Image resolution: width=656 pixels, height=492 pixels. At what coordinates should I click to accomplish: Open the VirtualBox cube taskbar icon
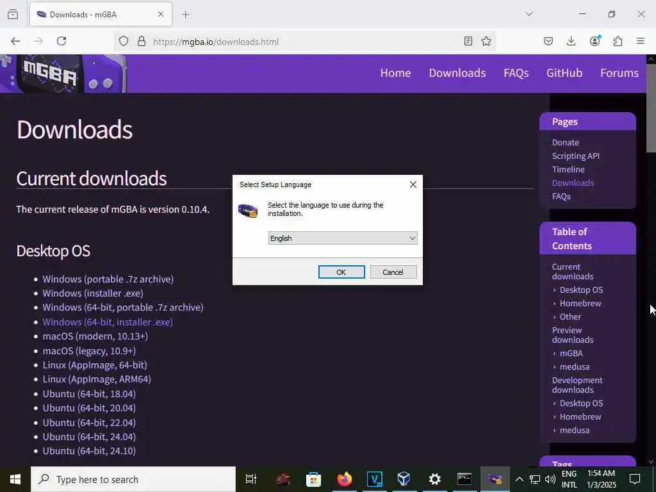pos(404,479)
